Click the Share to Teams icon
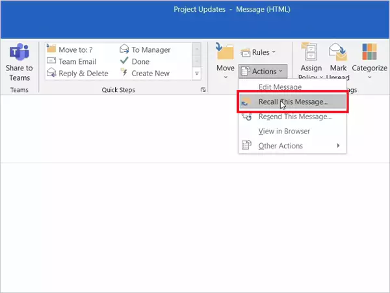Viewport: 390px width, 293px height. [19, 52]
